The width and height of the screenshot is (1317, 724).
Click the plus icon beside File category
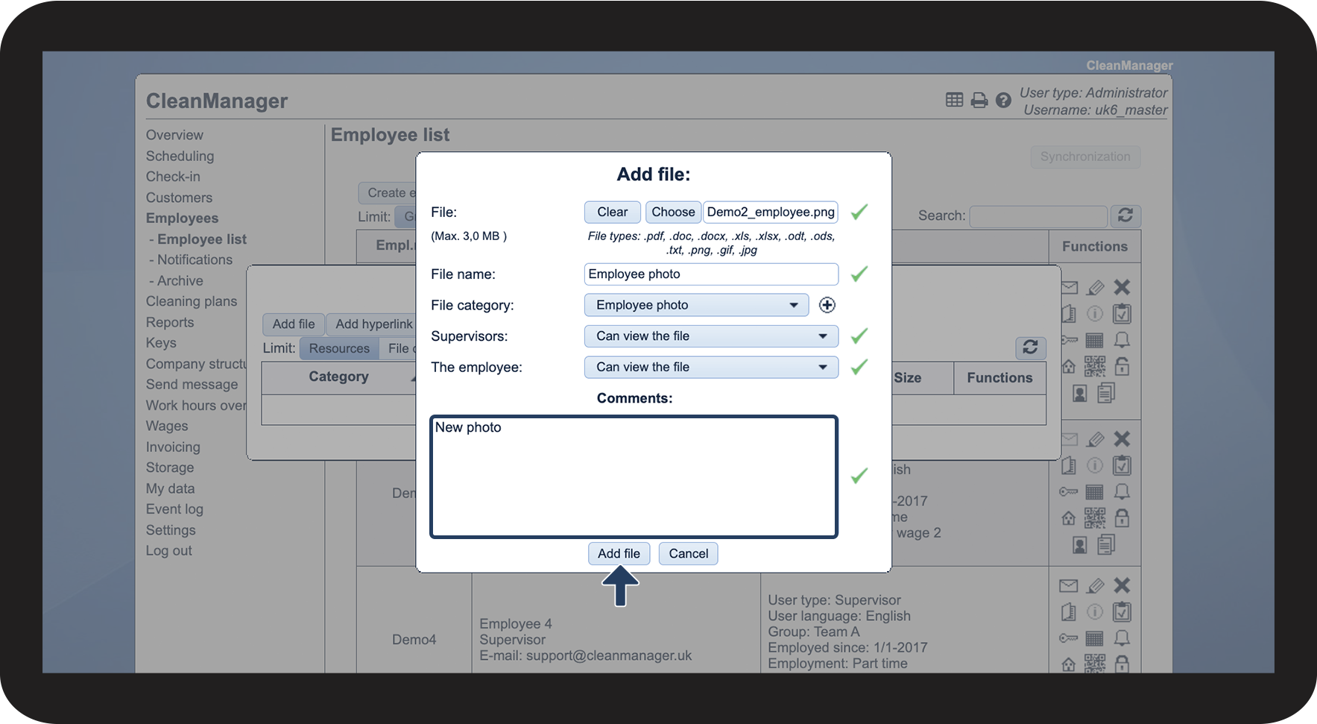(x=827, y=305)
